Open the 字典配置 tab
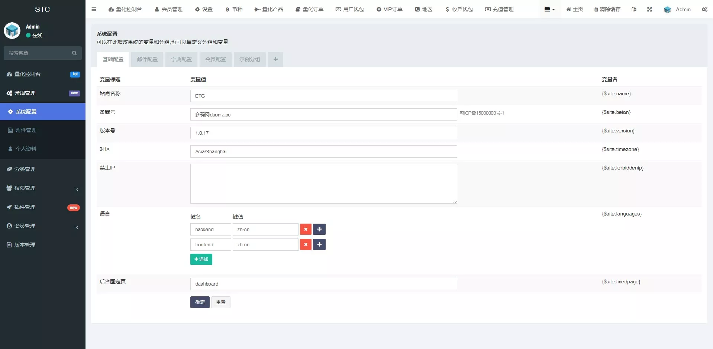Image resolution: width=713 pixels, height=349 pixels. tap(181, 59)
